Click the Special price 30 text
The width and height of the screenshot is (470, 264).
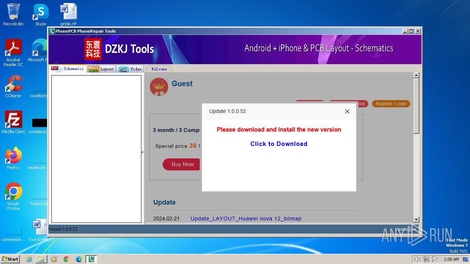coord(176,146)
